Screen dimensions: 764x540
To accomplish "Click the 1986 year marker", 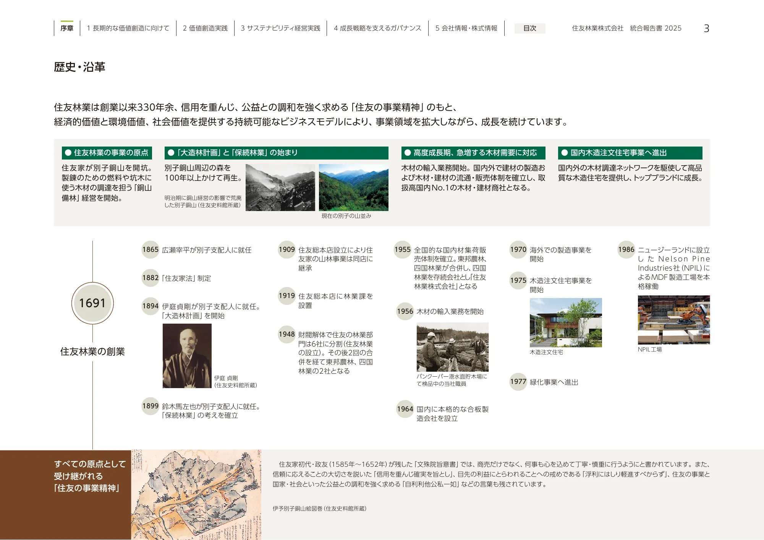I will click(x=626, y=250).
